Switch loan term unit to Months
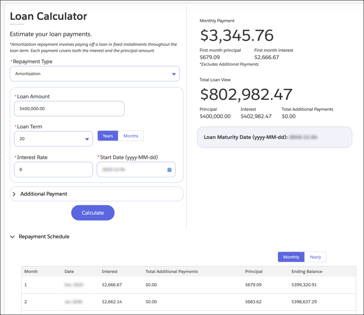The width and height of the screenshot is (364, 315). click(131, 136)
